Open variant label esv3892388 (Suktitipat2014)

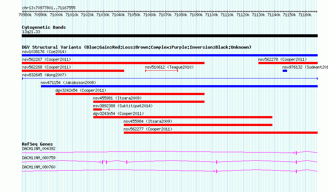tap(123, 106)
